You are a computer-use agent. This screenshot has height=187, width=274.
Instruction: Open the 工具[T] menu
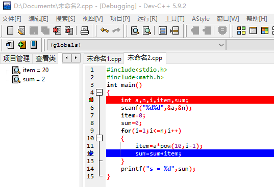175,19
